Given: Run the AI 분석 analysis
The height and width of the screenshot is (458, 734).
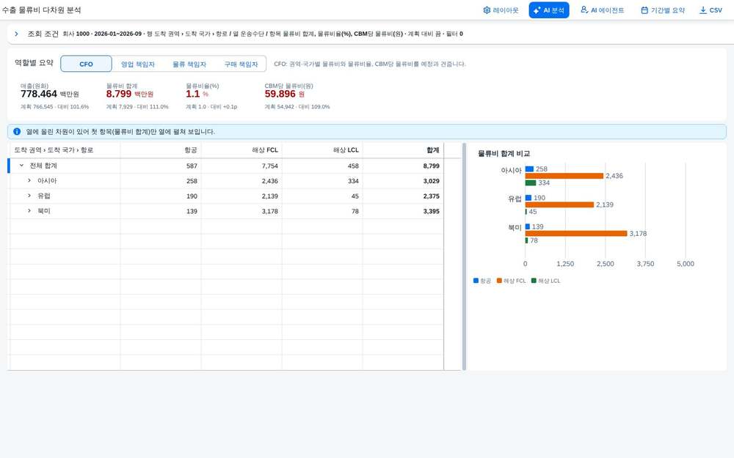Looking at the screenshot, I should click(x=548, y=10).
